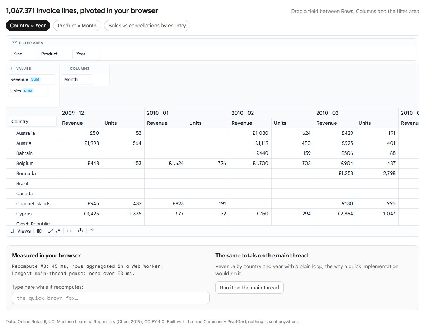425x330 pixels.
Task: Click the SUM badge on the Units chip
Action: coord(28,91)
